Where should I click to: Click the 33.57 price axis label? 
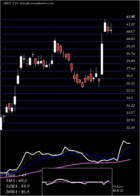tap(130, 113)
